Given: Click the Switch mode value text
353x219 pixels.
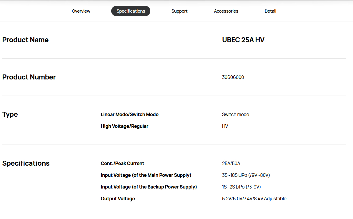Looking at the screenshot, I should pyautogui.click(x=235, y=115).
